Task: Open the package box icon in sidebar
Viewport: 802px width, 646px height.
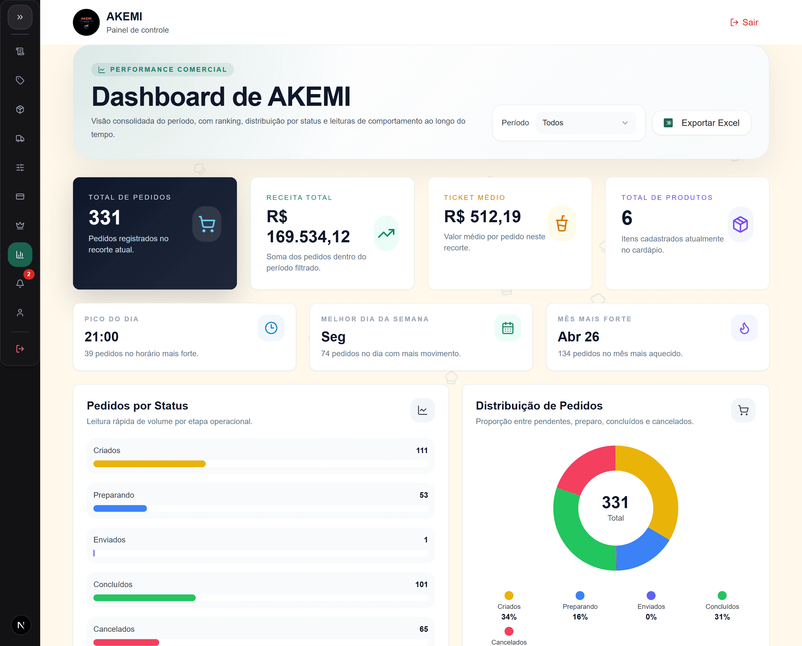Action: pyautogui.click(x=20, y=109)
